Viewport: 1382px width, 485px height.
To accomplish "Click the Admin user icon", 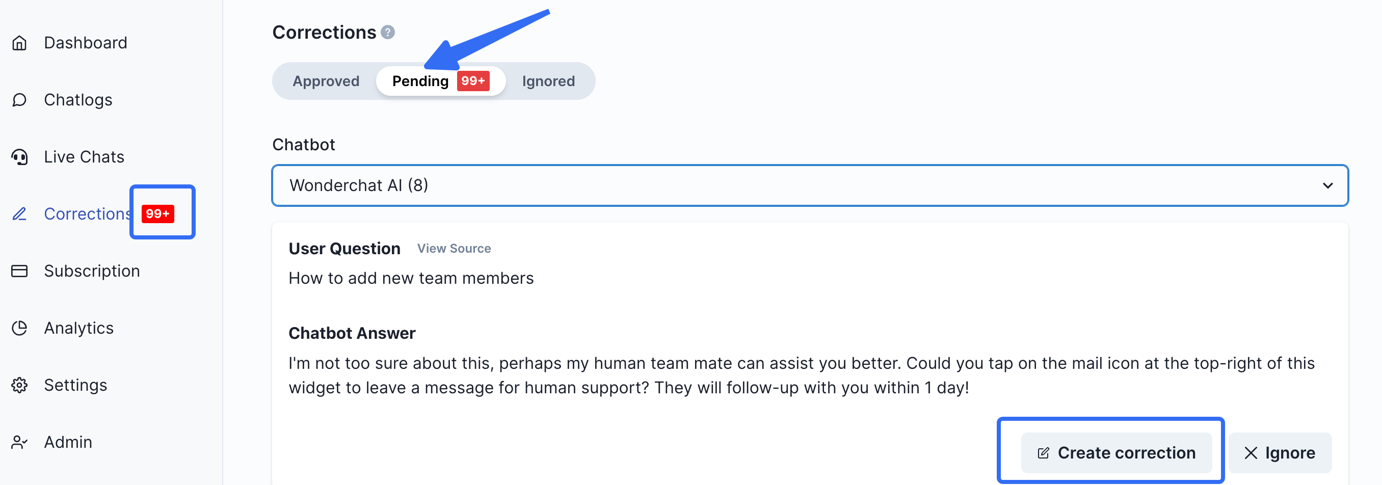I will point(19,442).
